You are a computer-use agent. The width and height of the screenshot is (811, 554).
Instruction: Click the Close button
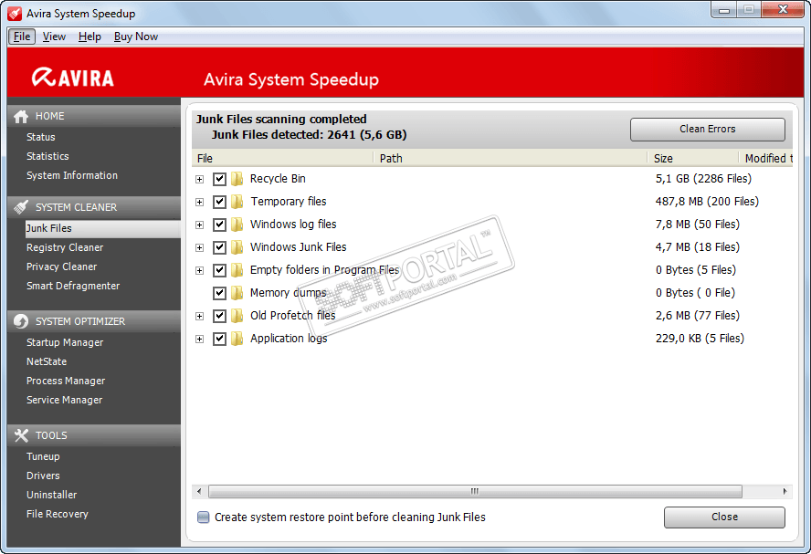(x=724, y=517)
